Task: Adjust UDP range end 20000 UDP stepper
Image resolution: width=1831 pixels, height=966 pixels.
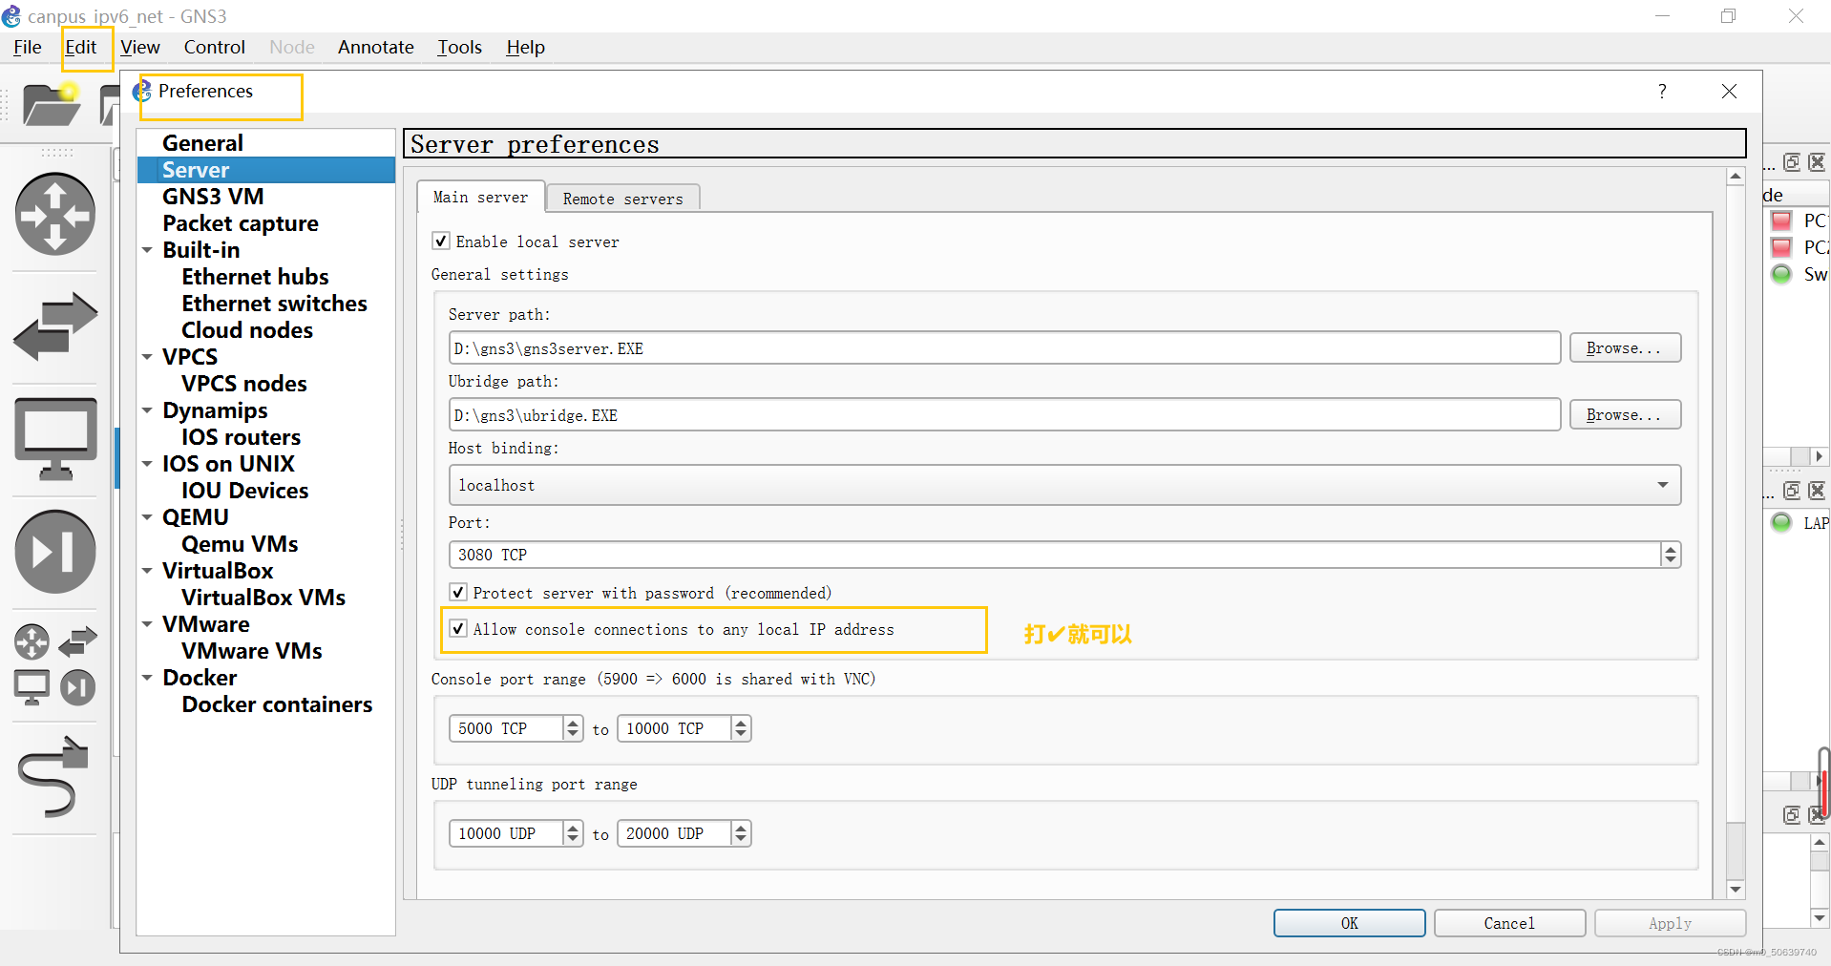Action: (x=741, y=833)
